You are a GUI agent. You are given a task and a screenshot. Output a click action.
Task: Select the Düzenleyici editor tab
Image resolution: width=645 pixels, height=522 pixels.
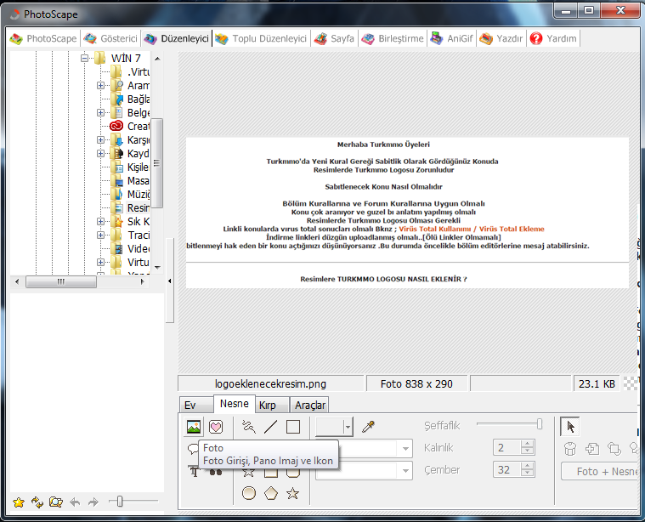pos(177,39)
